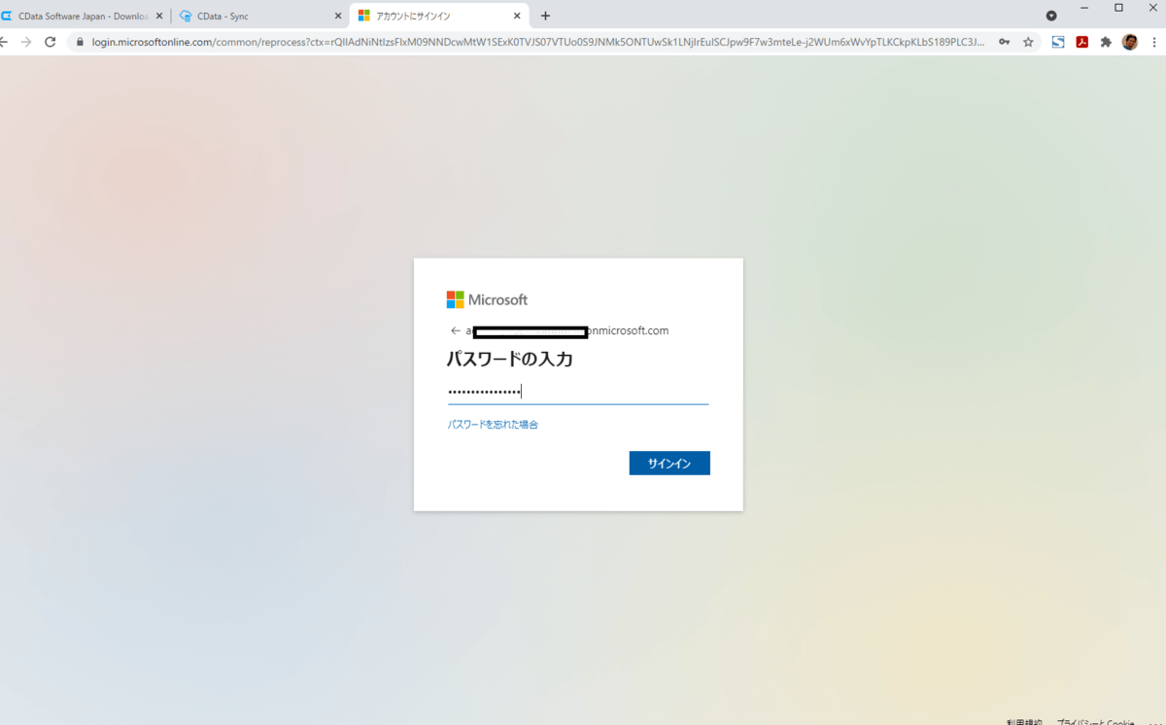1166x725 pixels.
Task: Select the アカウントにサインイン tab
Action: pyautogui.click(x=439, y=16)
